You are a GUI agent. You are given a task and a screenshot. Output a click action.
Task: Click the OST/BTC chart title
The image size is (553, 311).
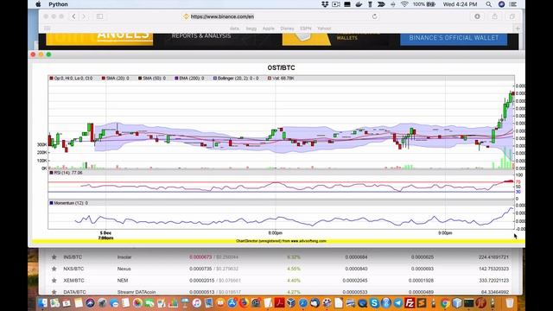pos(281,67)
